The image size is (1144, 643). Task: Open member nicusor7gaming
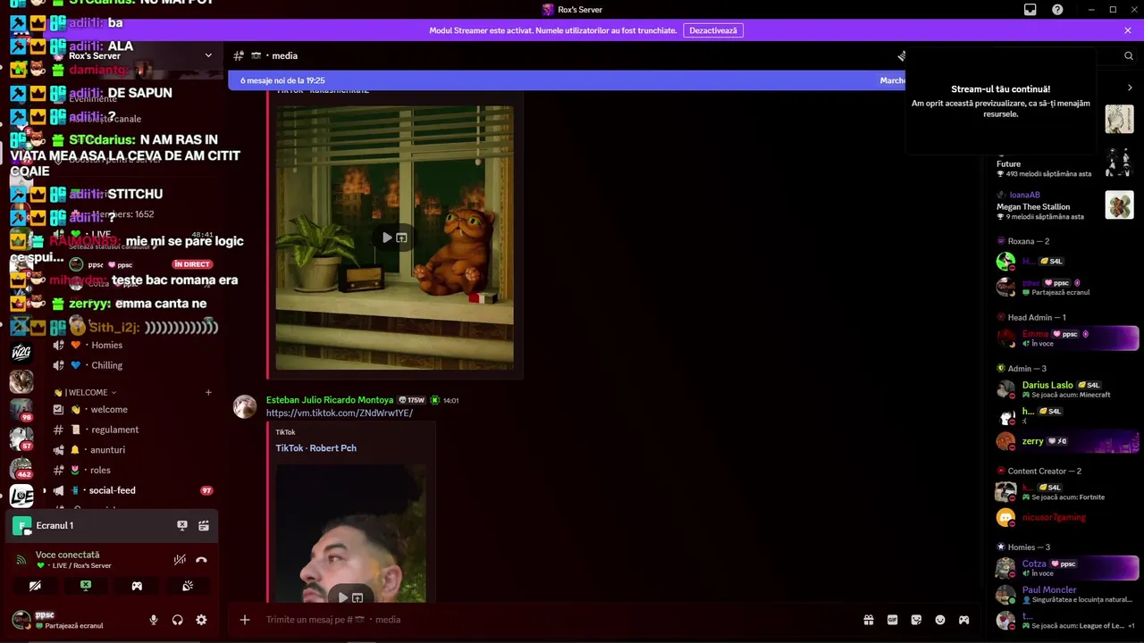click(1067, 517)
